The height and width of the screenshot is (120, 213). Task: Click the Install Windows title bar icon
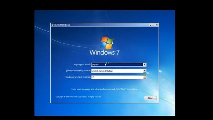[53, 25]
